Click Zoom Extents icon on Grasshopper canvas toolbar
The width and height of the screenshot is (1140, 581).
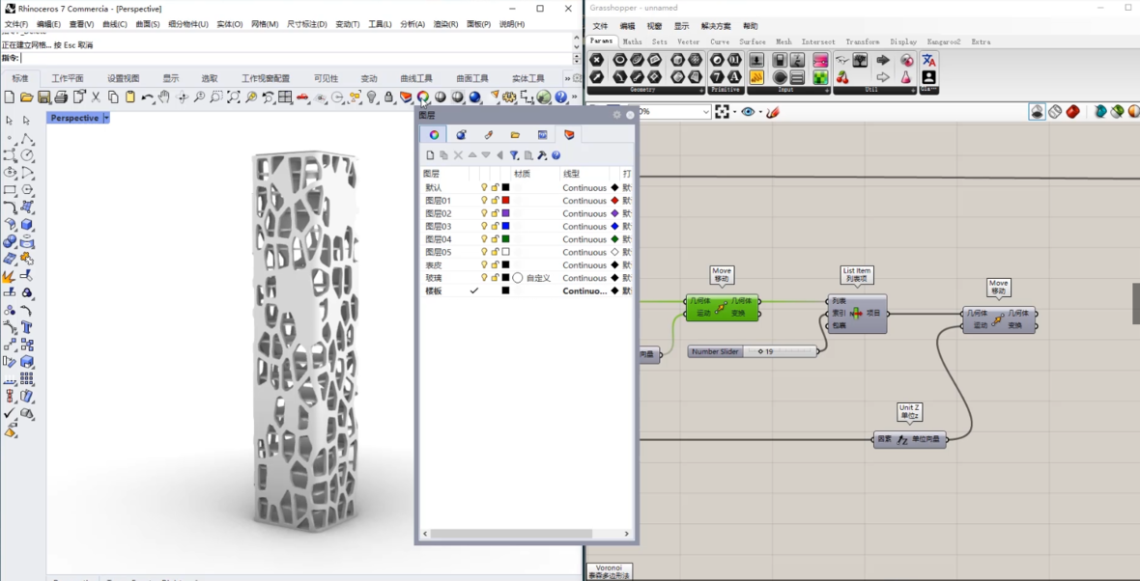(x=722, y=112)
